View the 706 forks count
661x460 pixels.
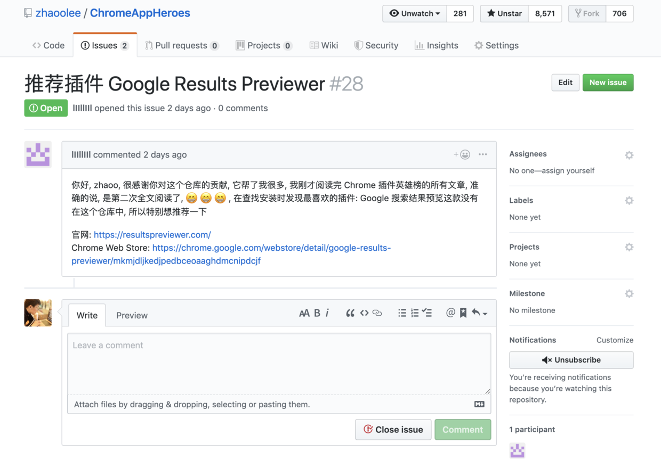point(619,13)
